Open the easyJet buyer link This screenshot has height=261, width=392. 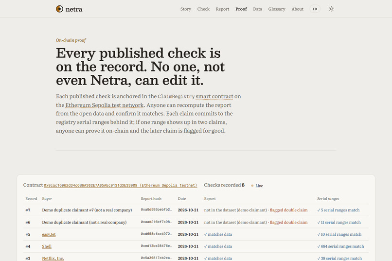click(x=49, y=234)
